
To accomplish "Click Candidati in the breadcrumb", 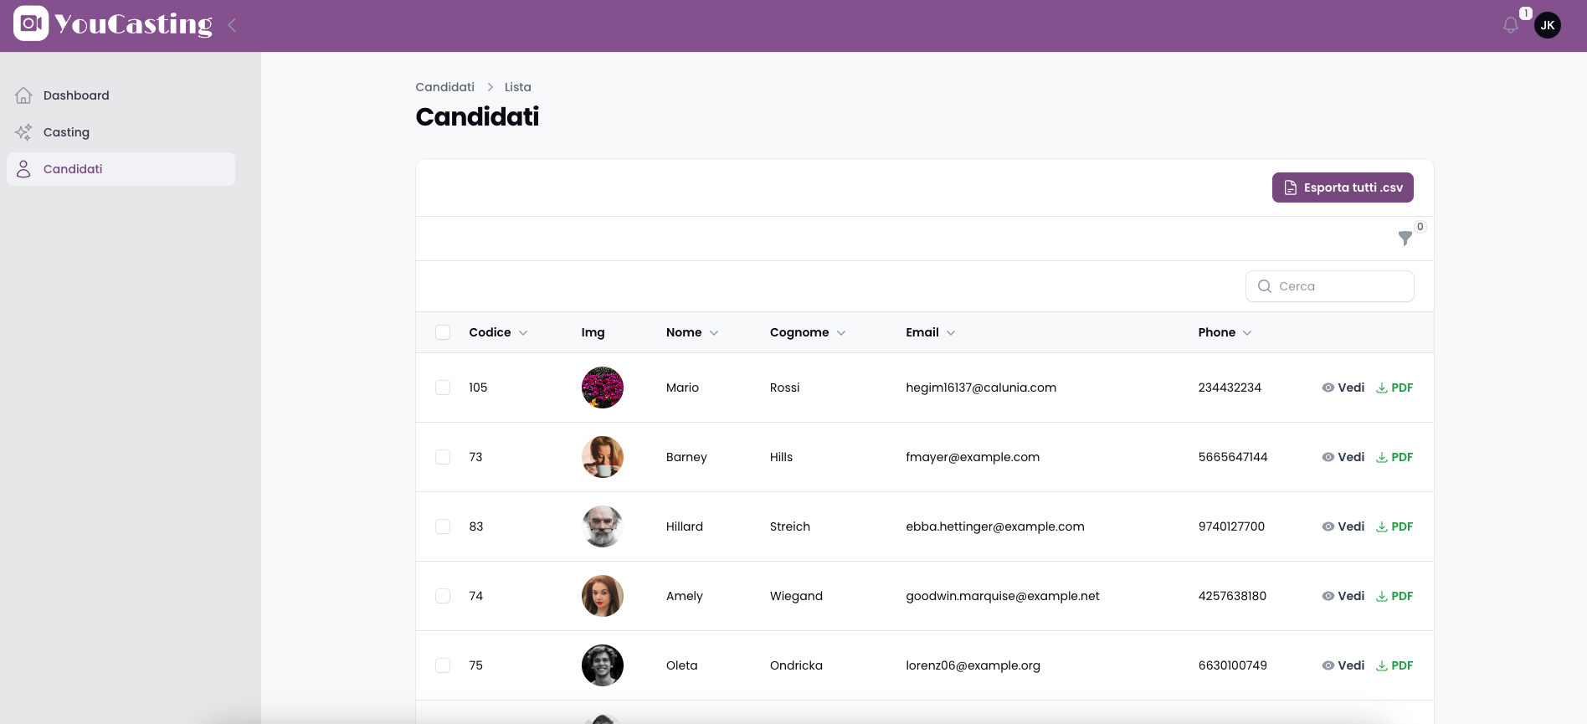I will point(444,87).
